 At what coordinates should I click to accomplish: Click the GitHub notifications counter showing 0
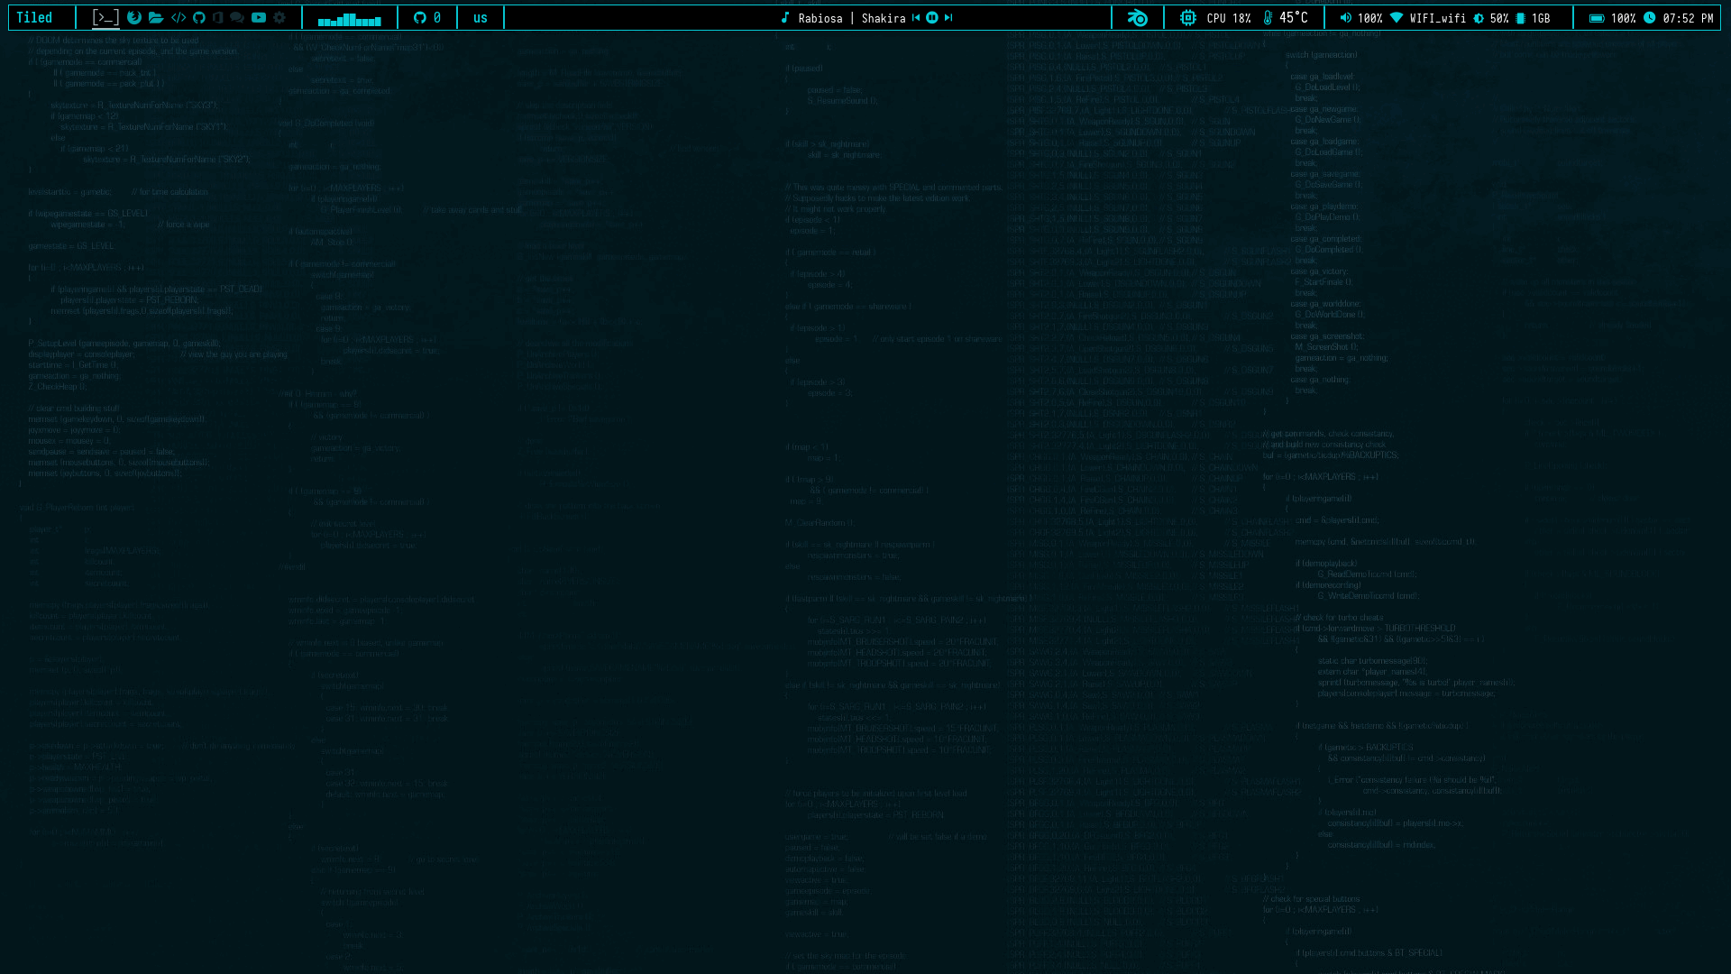click(x=427, y=18)
